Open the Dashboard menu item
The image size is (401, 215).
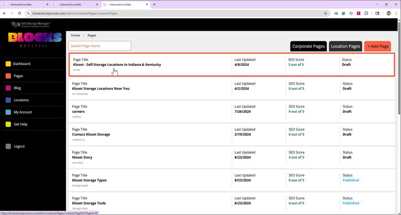[22, 64]
